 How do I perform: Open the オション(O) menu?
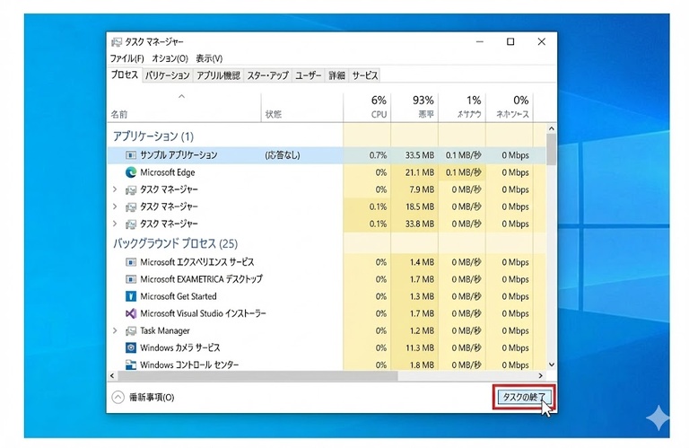click(x=170, y=58)
